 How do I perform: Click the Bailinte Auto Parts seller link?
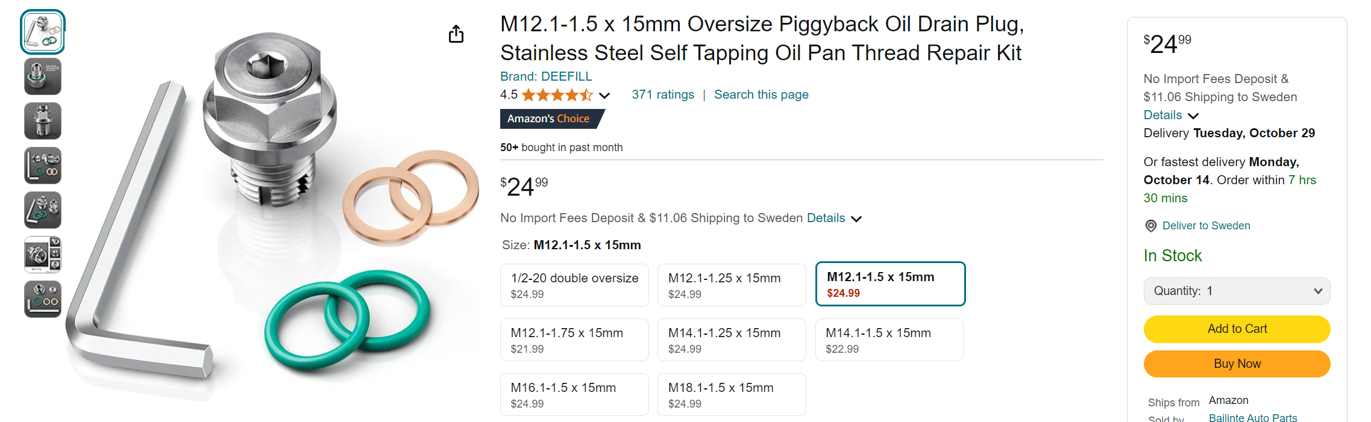coord(1252,418)
